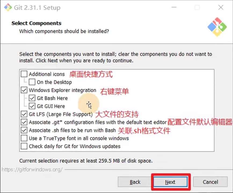Select the Git LFS label text
Screen dimensions: 233x193
coord(61,114)
